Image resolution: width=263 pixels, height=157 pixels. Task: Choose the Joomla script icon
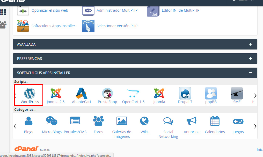(x=159, y=93)
